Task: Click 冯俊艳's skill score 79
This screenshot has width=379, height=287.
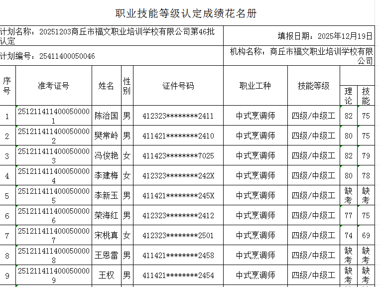Action: pos(366,156)
